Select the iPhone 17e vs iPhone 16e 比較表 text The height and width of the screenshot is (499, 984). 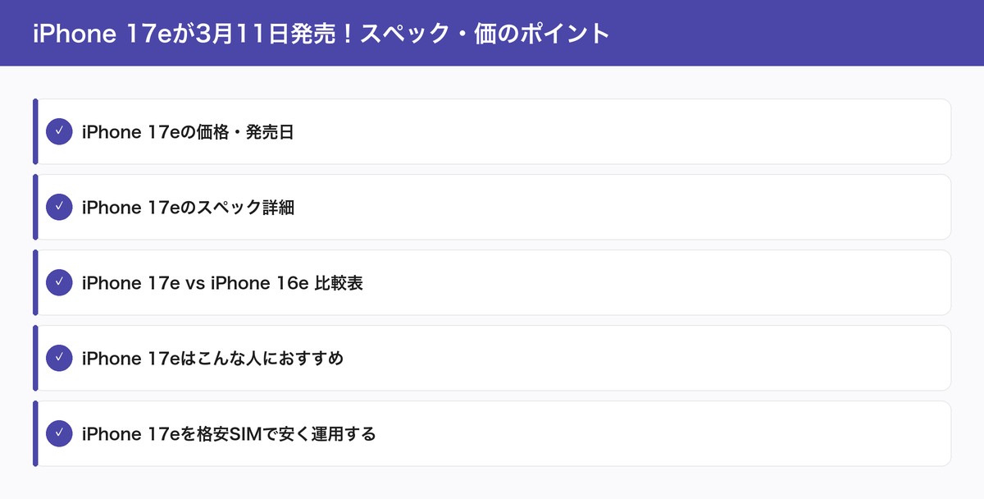[222, 283]
